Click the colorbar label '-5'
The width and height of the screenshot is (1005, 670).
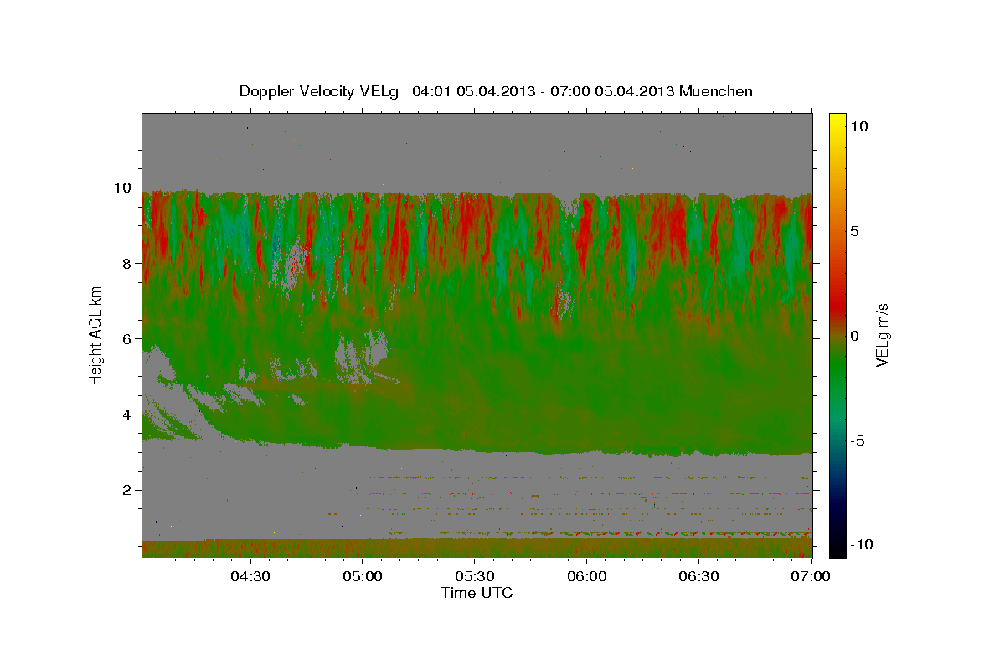pos(857,441)
